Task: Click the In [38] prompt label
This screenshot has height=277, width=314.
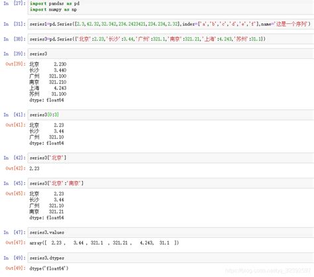Action: pos(15,39)
